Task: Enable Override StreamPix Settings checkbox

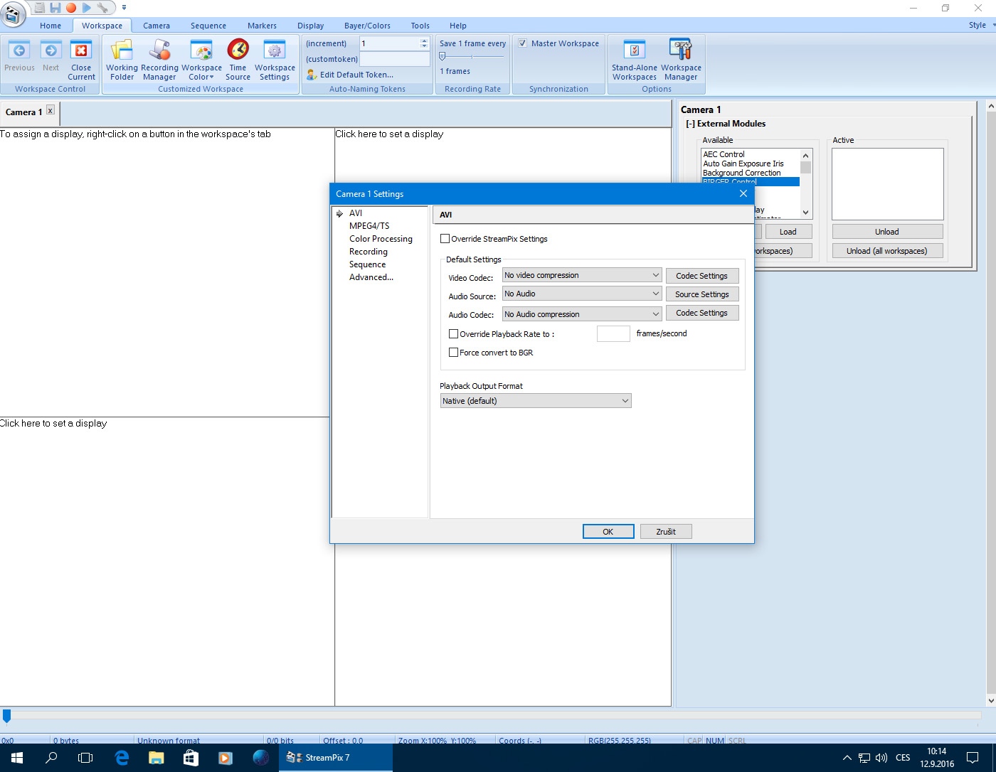Action: (445, 239)
